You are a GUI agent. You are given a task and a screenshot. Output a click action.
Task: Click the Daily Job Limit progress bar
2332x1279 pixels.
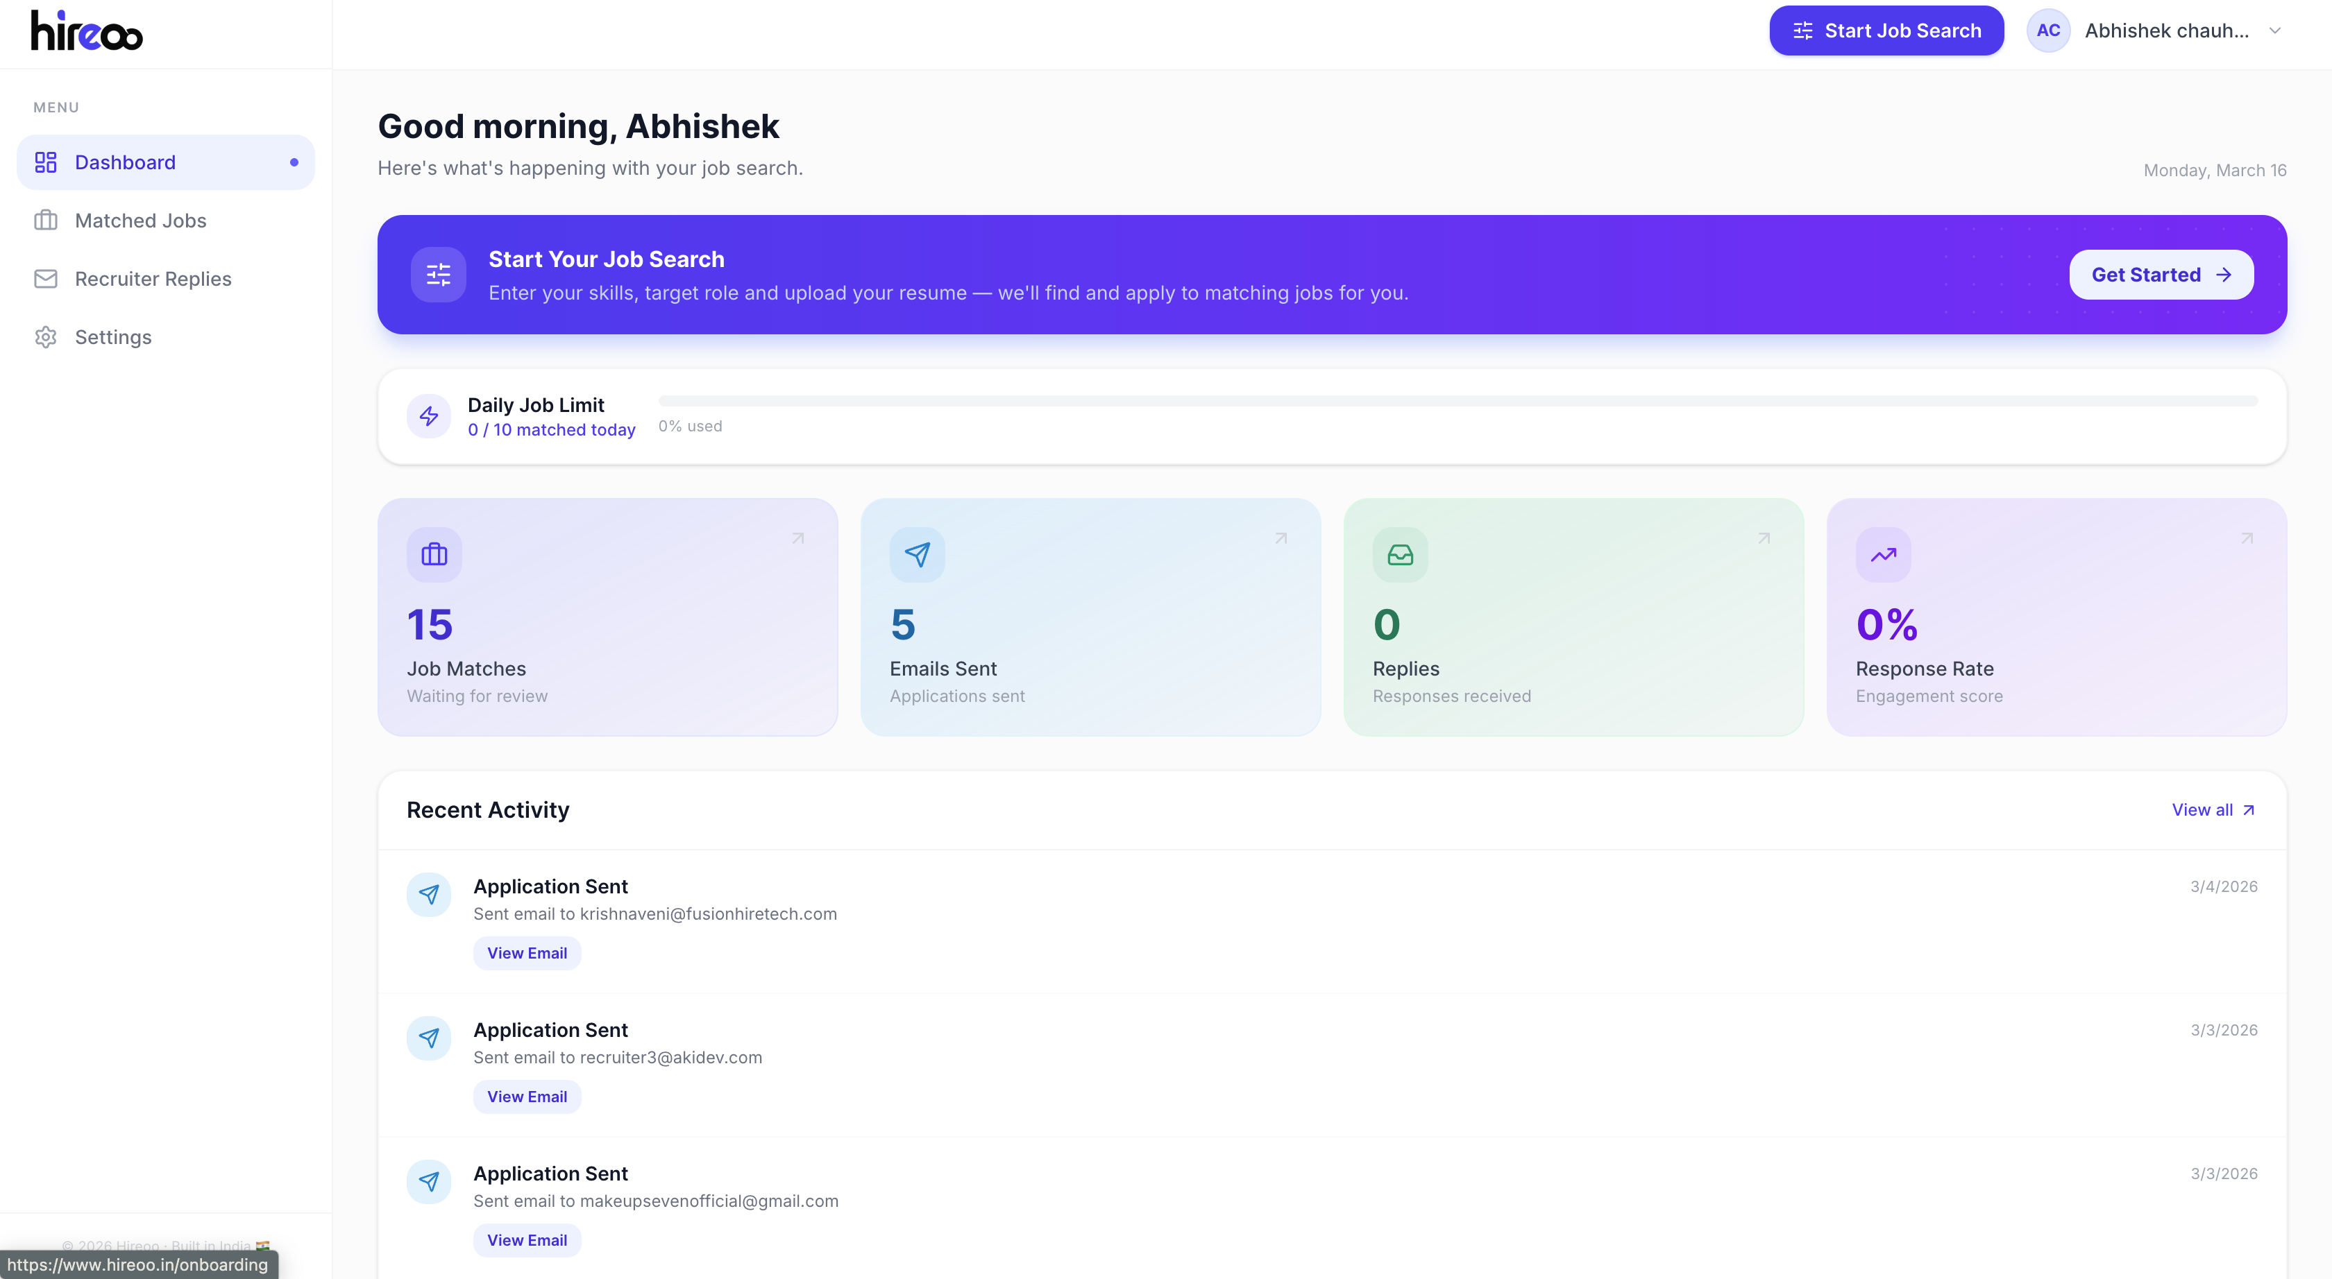coord(1457,401)
